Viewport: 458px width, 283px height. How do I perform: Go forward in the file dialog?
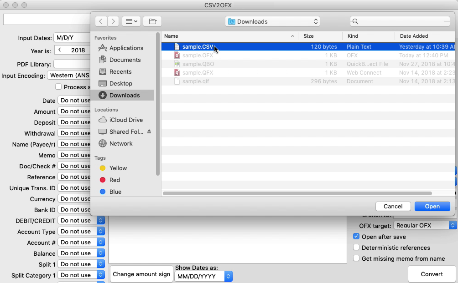[113, 21]
